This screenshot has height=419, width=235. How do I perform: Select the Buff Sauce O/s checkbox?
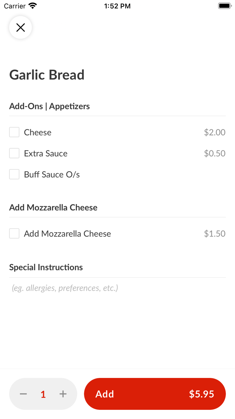pos(14,174)
